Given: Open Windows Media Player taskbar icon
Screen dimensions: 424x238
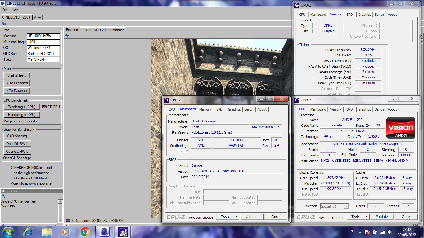Looking at the screenshot, I should (x=65, y=232).
